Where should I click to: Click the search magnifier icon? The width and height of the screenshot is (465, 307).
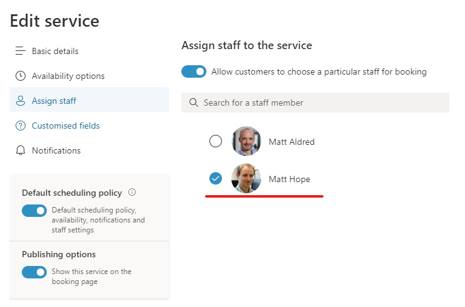[193, 103]
